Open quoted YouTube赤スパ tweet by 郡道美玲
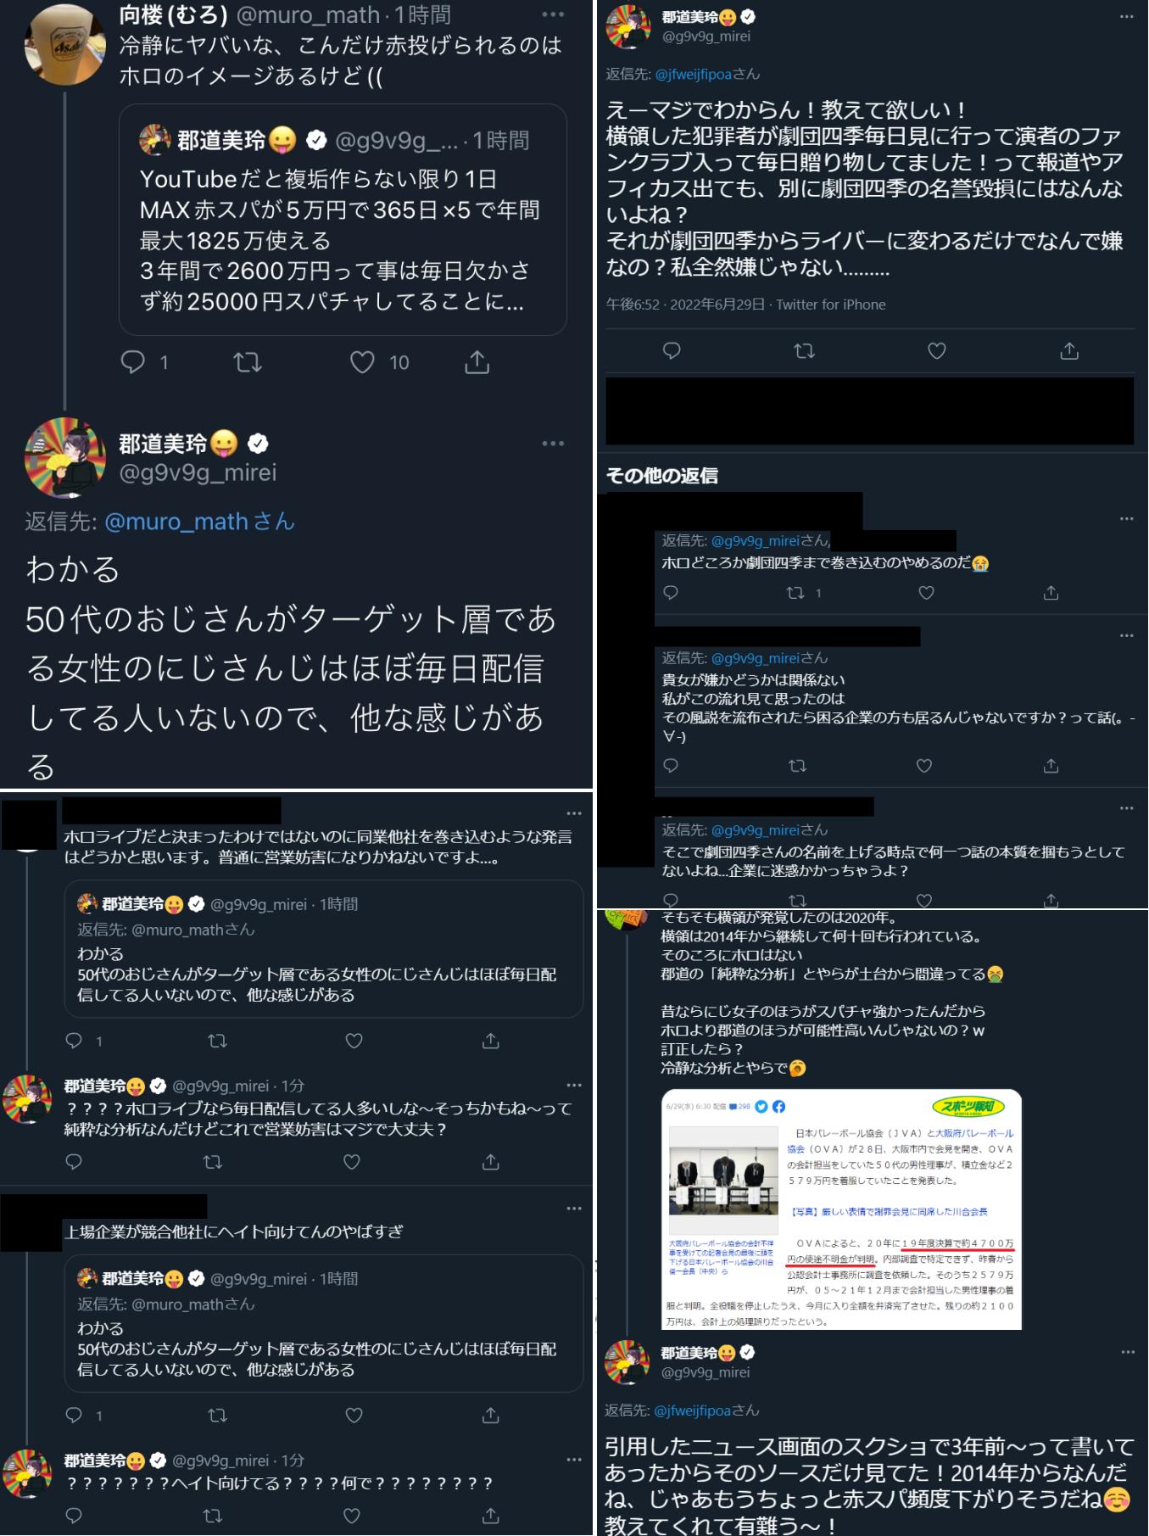 [x=343, y=219]
